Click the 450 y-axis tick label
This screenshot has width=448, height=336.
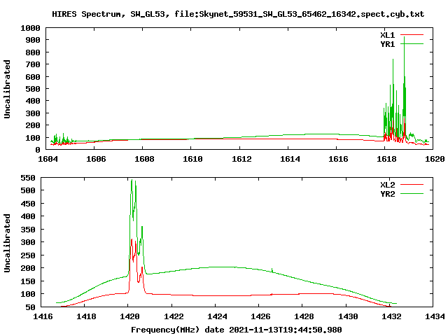click(28, 204)
